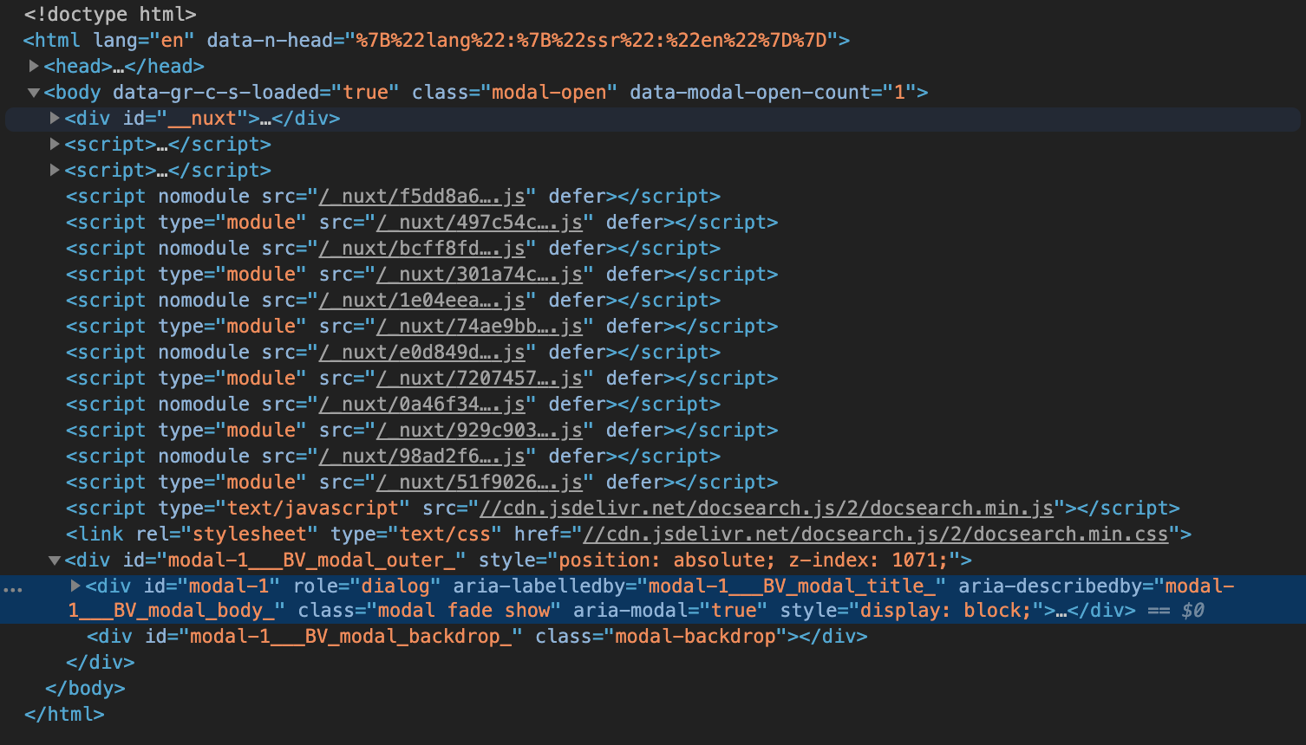Expand the second collapsed script node
The height and width of the screenshot is (745, 1306).
tap(55, 170)
